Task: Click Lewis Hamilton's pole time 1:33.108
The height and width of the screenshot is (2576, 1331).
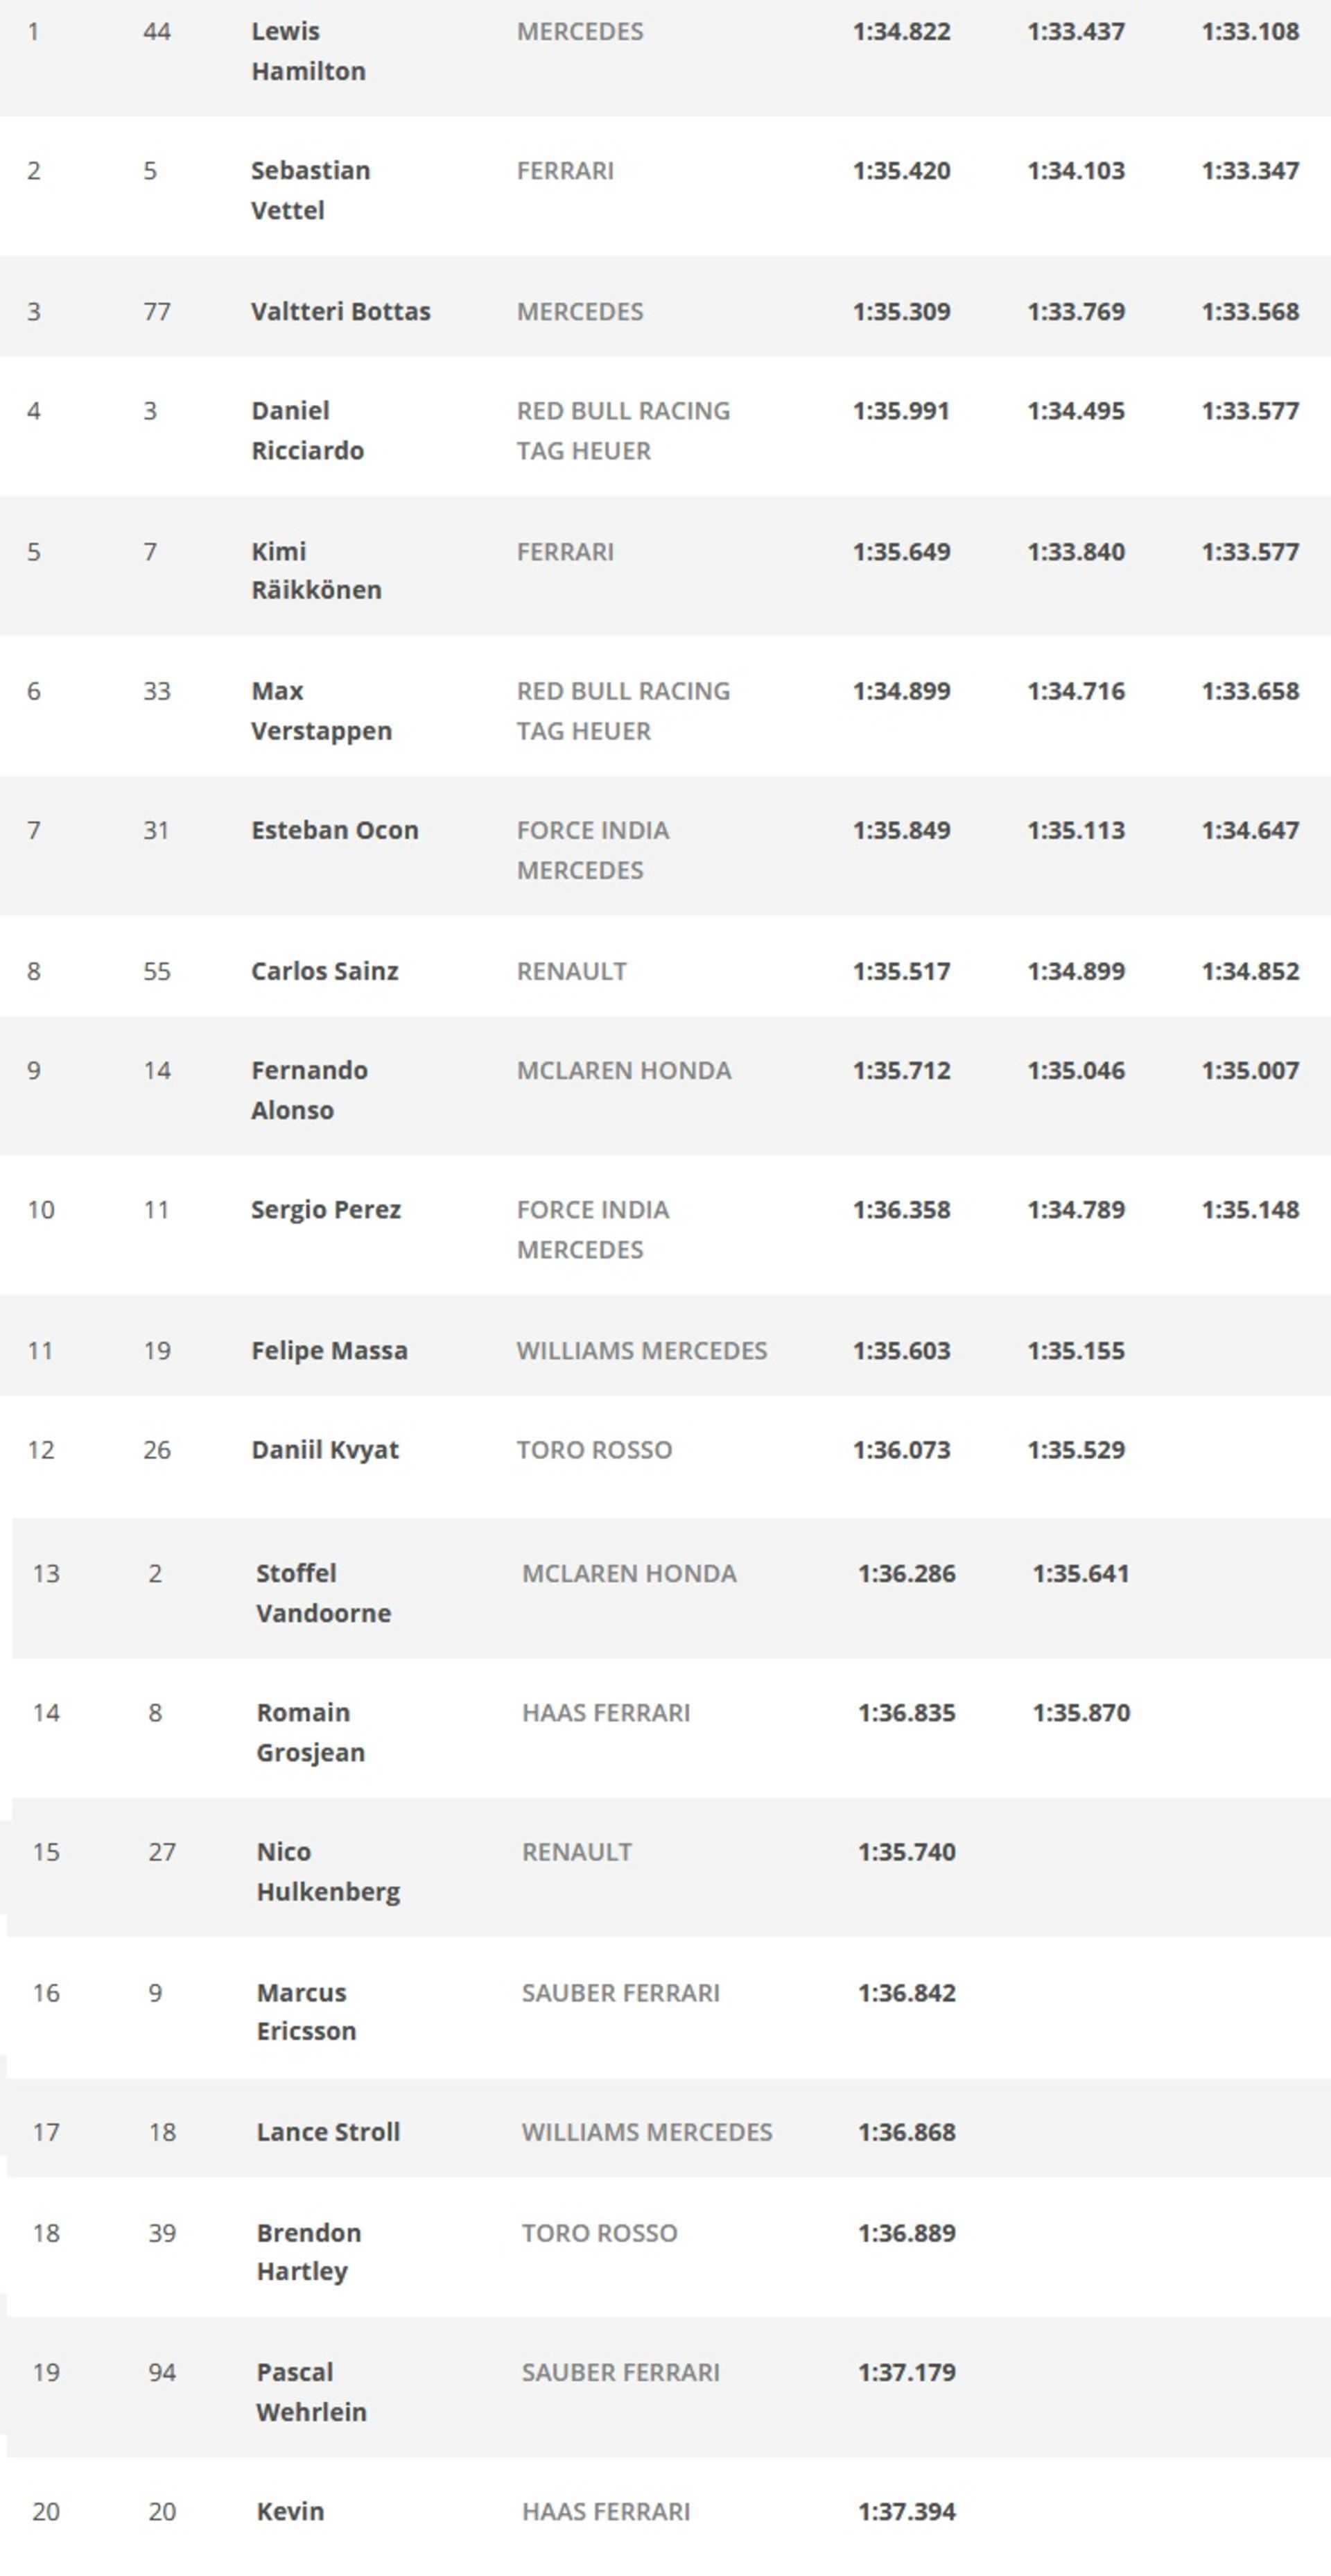Action: tap(1250, 31)
